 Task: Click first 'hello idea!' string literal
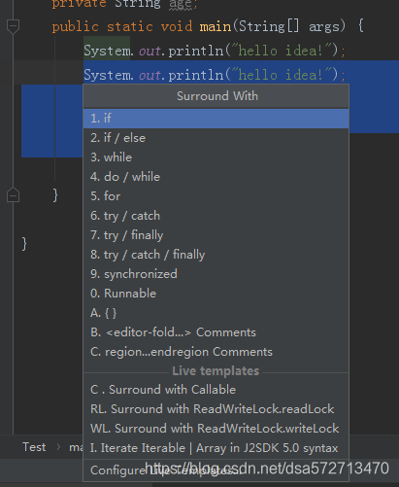(281, 51)
